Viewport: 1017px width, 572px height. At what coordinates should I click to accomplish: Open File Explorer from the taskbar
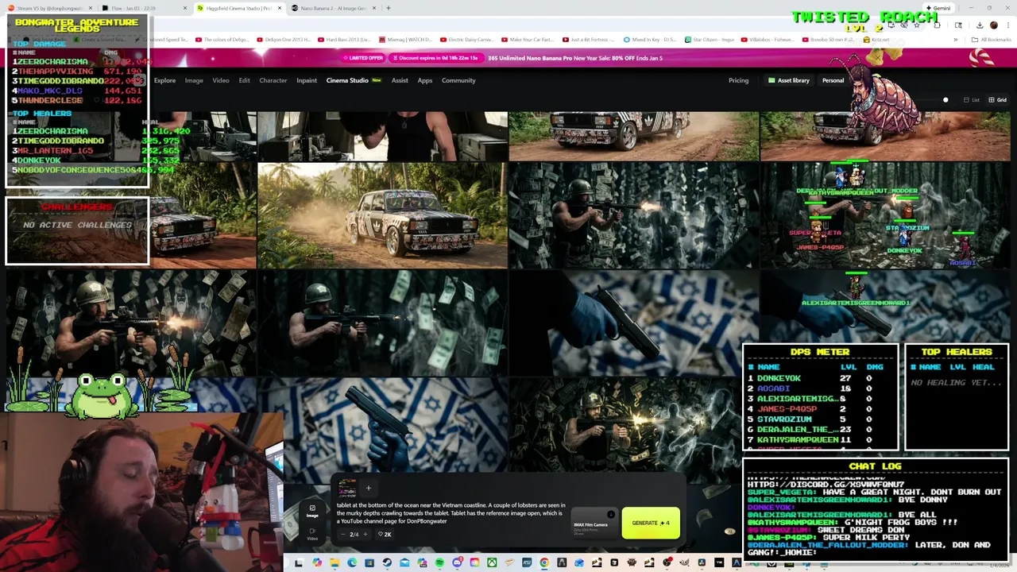[x=334, y=562]
